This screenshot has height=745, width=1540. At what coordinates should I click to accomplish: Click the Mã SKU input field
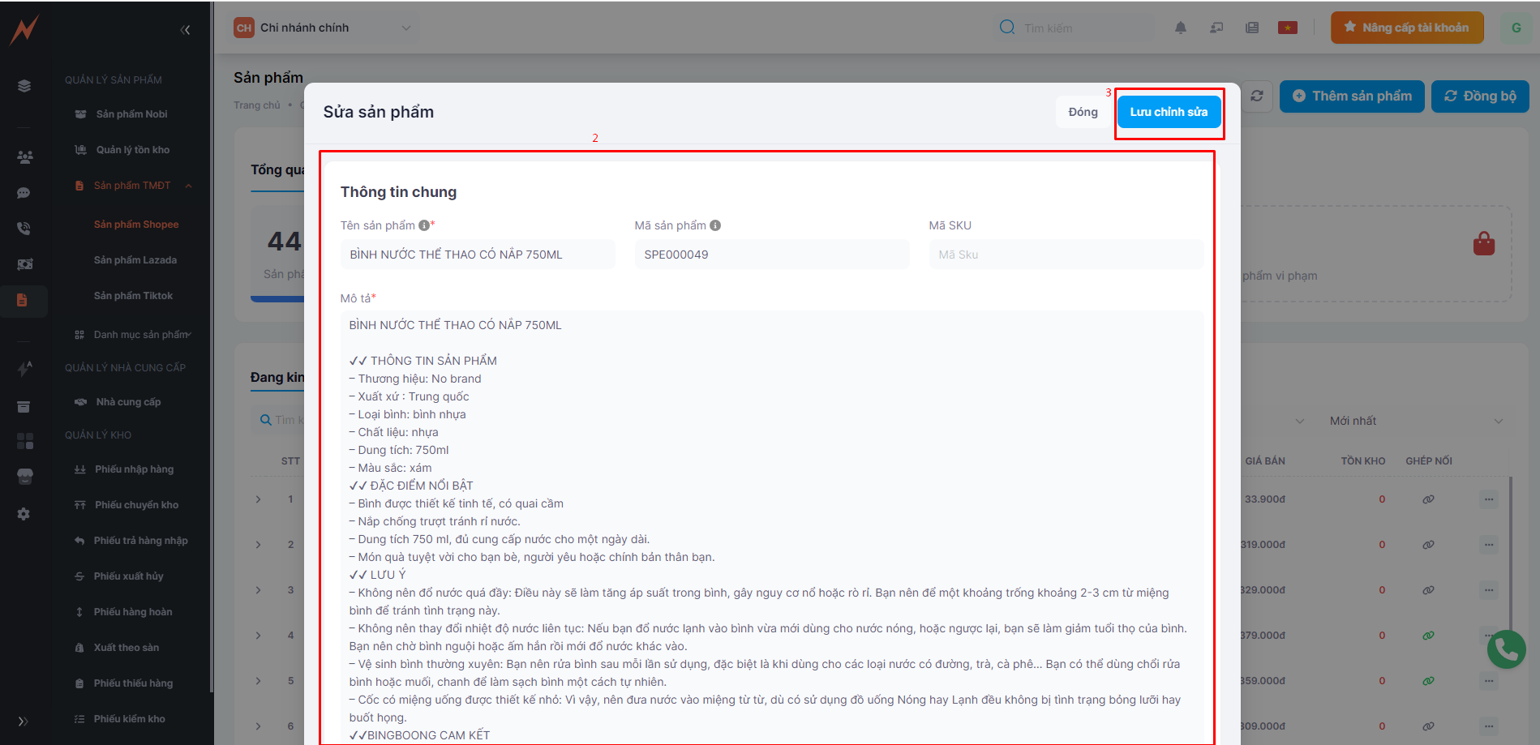tap(1065, 255)
